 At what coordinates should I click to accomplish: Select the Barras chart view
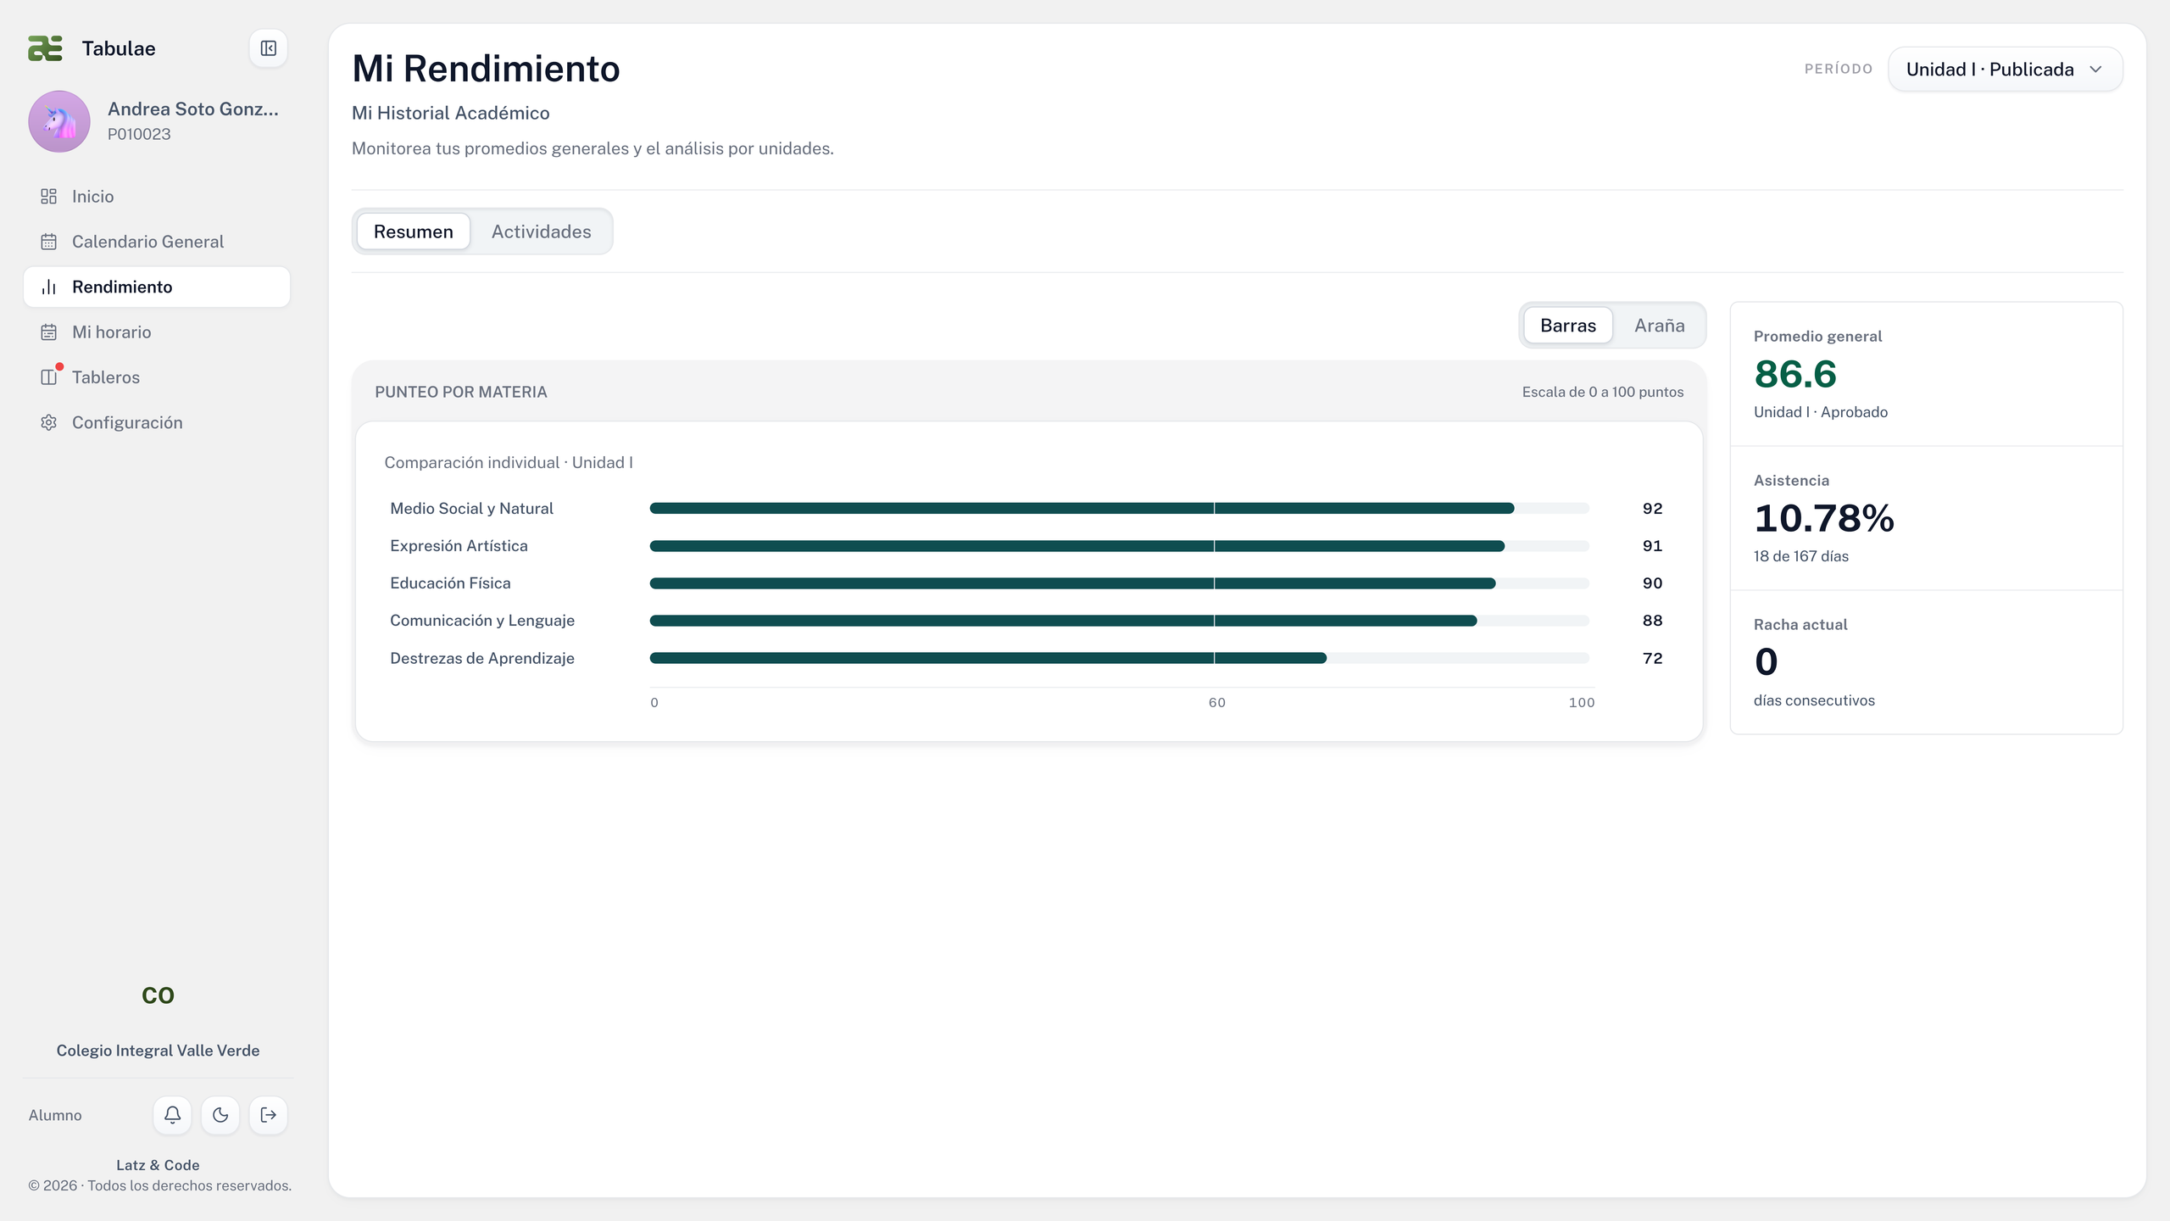coord(1568,326)
